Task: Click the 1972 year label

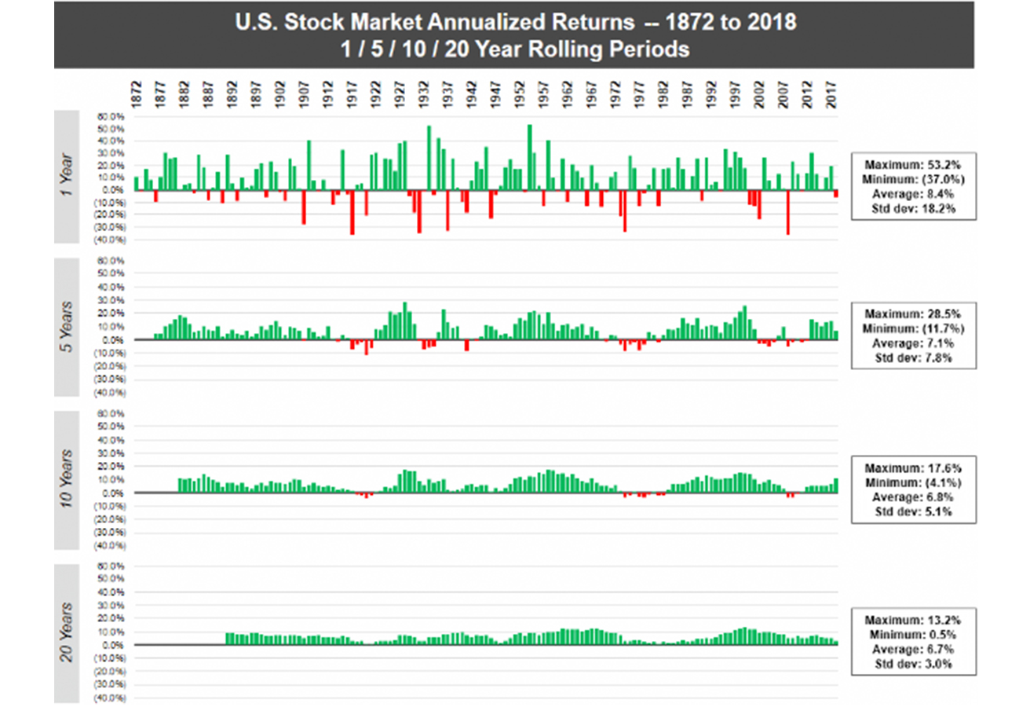Action: 616,93
